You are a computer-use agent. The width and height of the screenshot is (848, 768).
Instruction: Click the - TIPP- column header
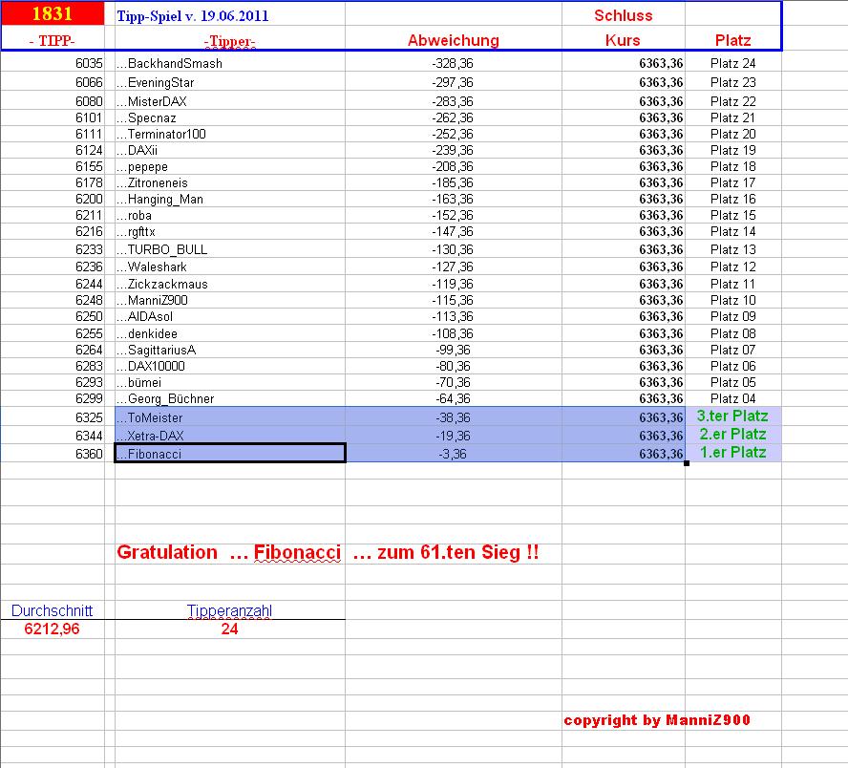click(53, 40)
